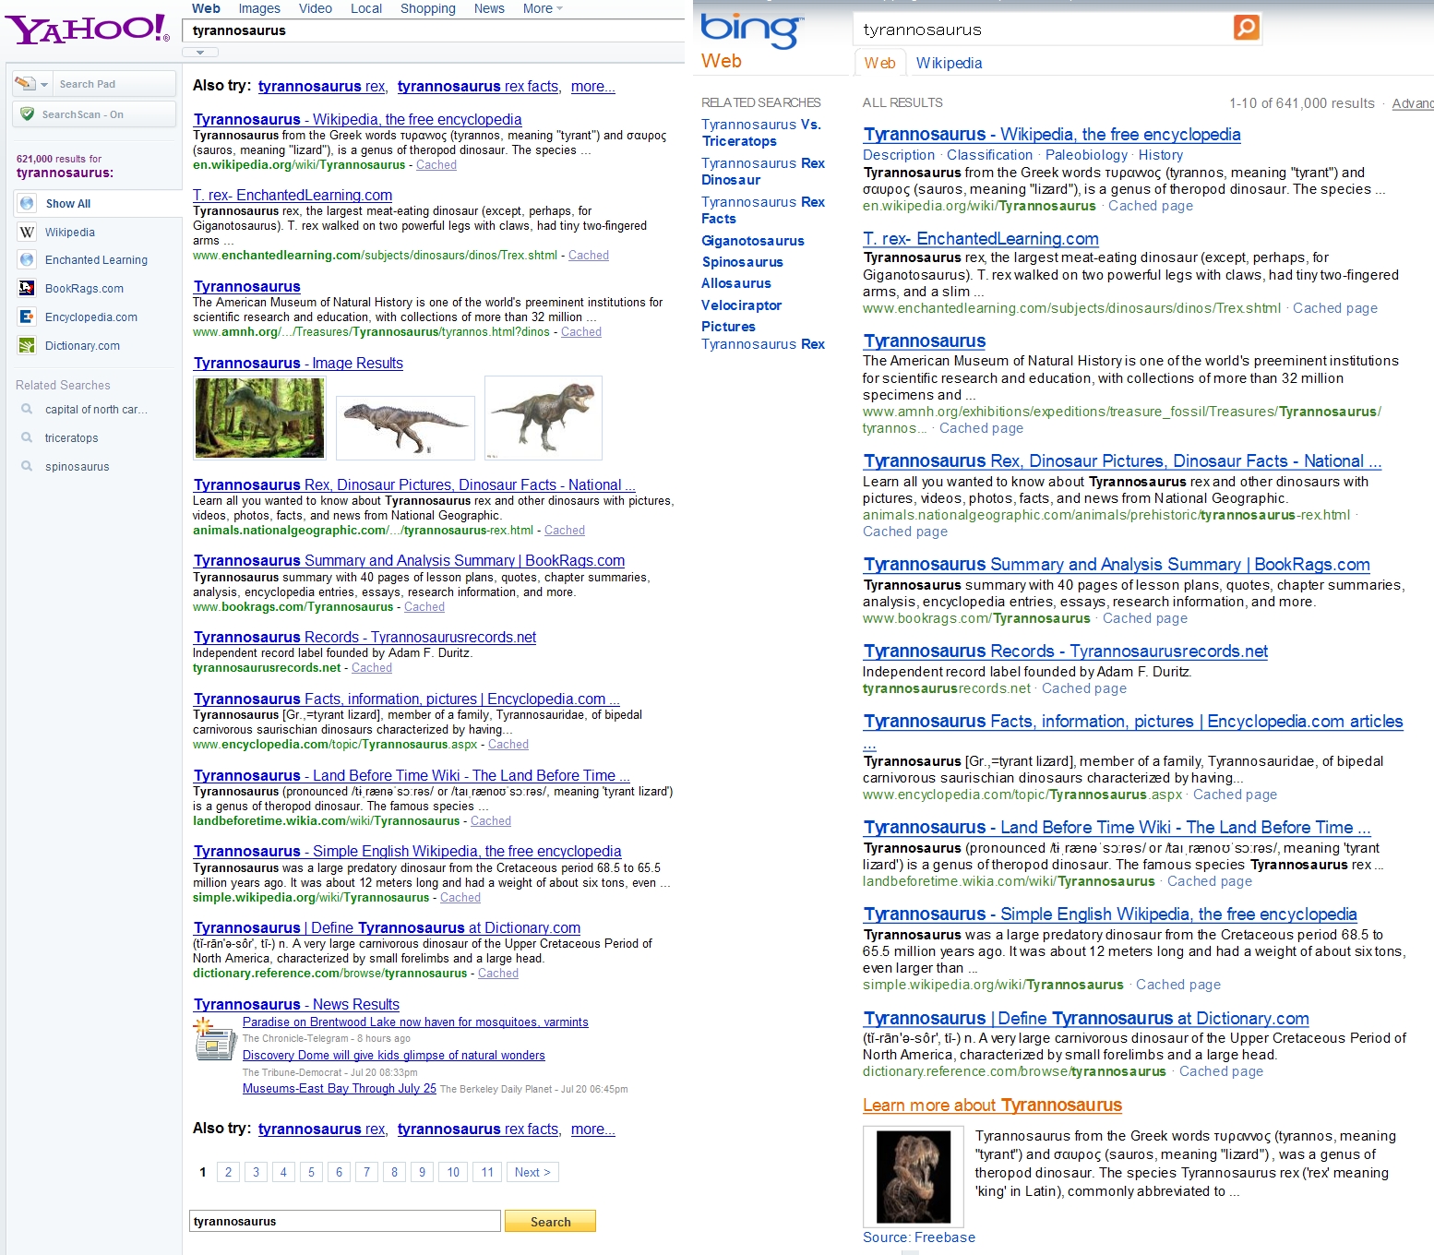Screen dimensions: 1434x1255
Task: Click the Yahoo! logo
Action: 88,30
